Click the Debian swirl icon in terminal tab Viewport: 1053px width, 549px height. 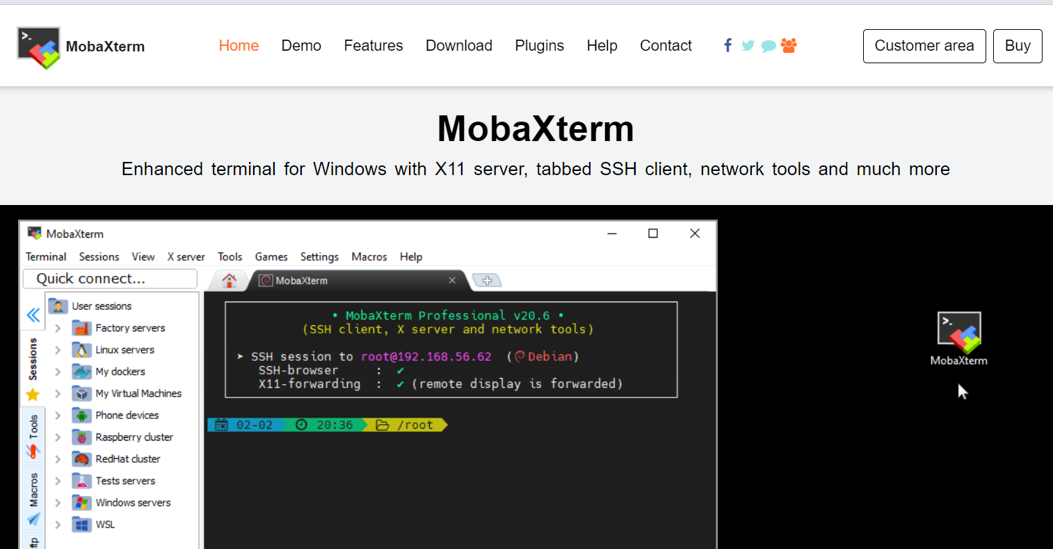(265, 281)
